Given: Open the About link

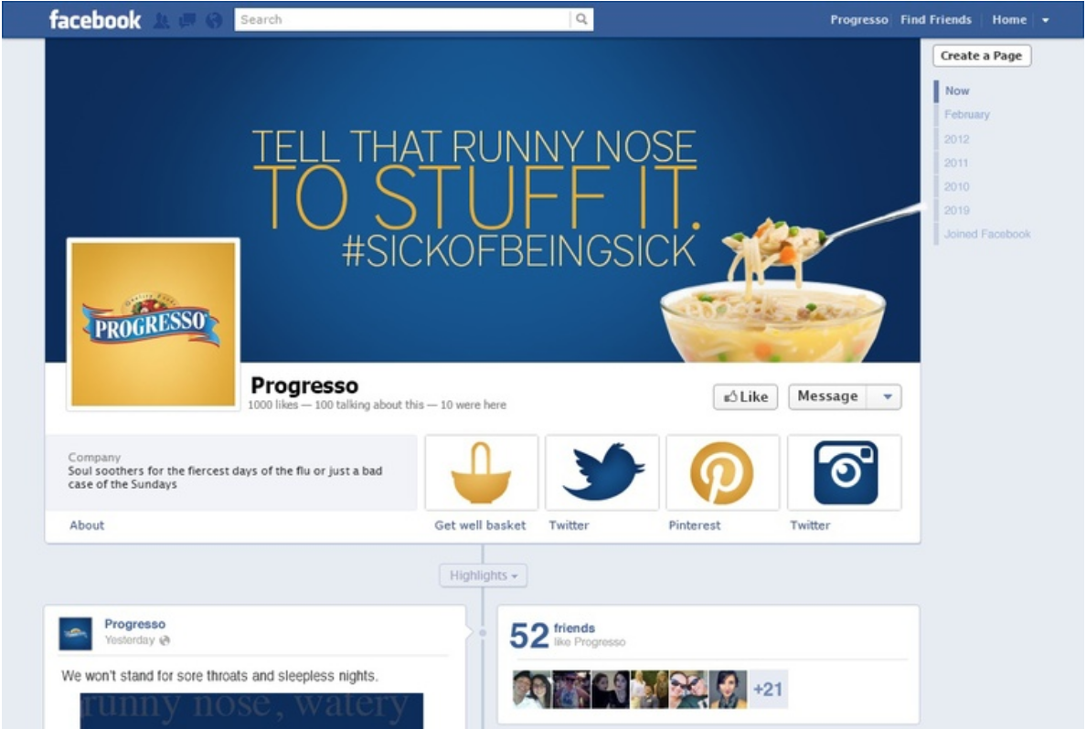Looking at the screenshot, I should (87, 525).
